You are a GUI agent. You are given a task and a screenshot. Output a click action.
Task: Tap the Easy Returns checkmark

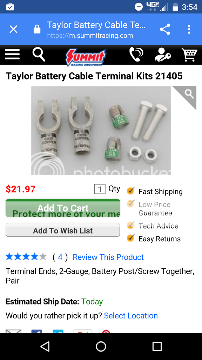tap(130, 238)
